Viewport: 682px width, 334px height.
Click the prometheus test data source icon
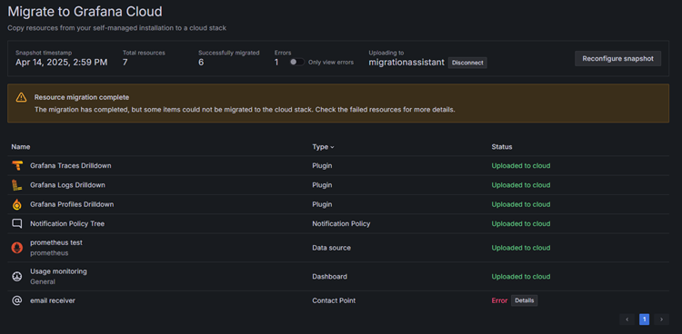pos(17,248)
